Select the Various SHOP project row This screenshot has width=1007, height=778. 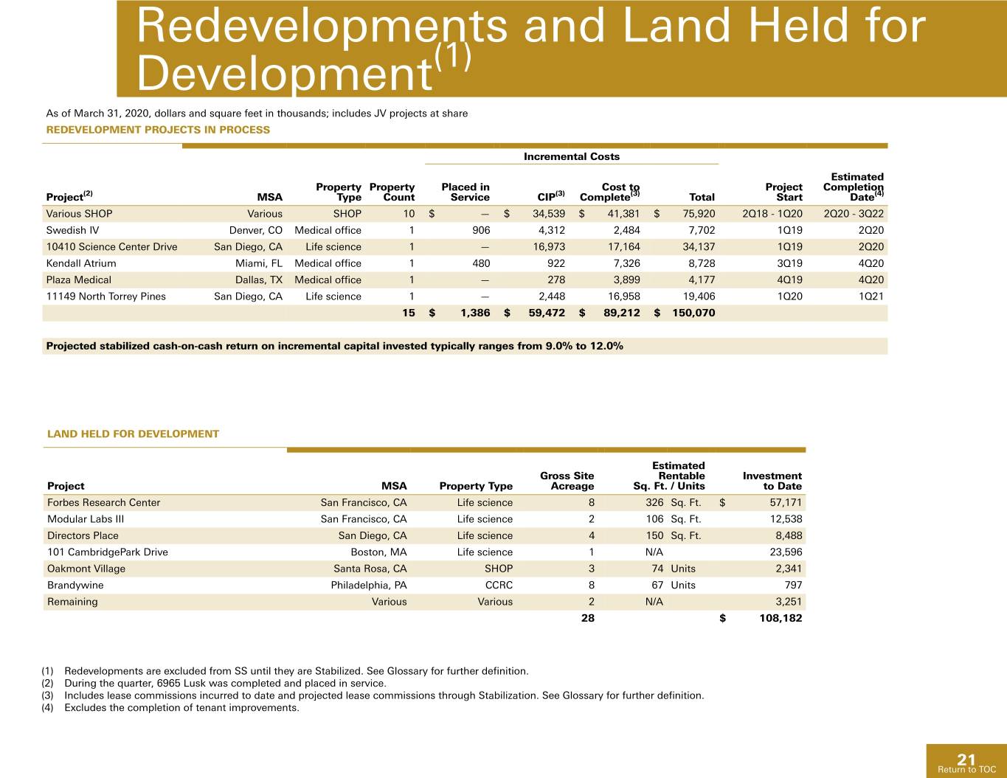click(465, 214)
